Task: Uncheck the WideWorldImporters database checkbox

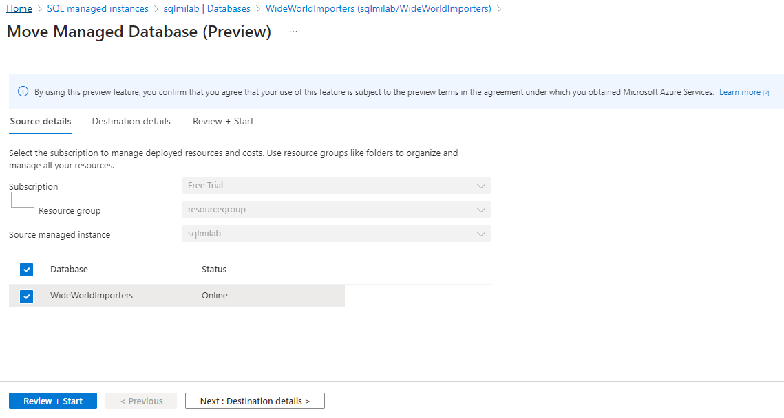Action: [x=26, y=296]
